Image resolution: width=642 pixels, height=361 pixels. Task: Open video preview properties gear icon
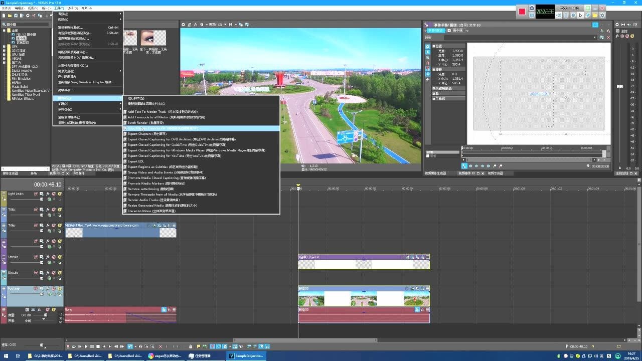click(x=184, y=25)
